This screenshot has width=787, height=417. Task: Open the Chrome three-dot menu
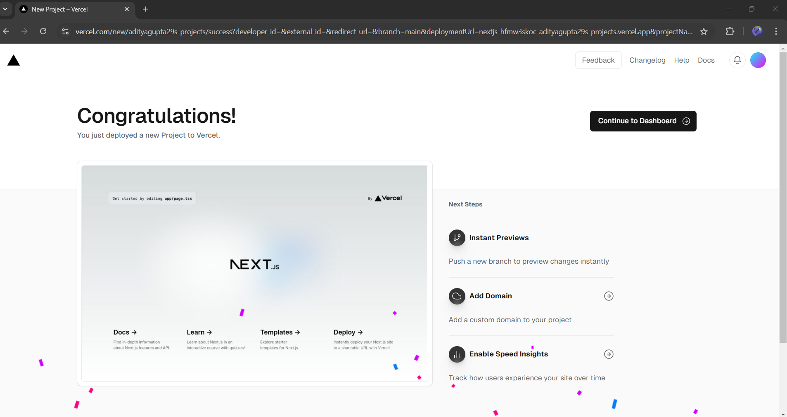pos(776,31)
